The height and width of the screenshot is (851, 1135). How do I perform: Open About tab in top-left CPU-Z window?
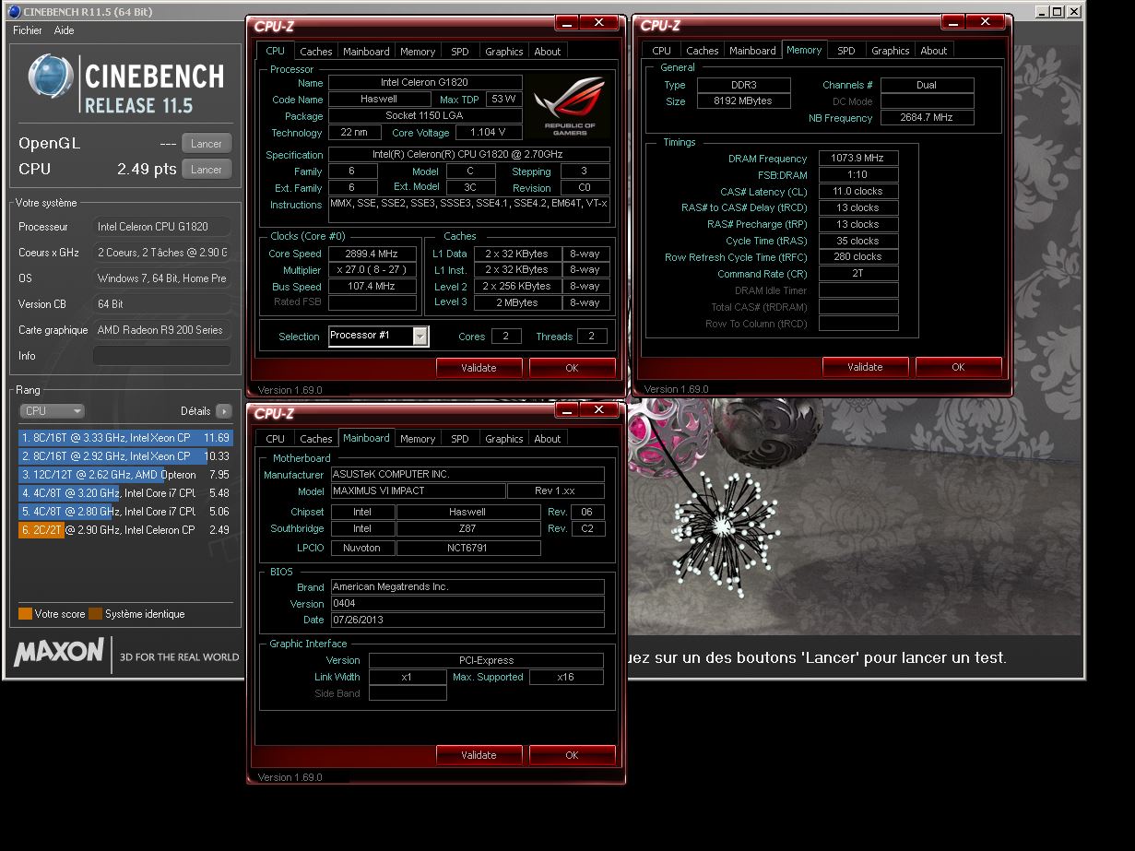[x=548, y=52]
